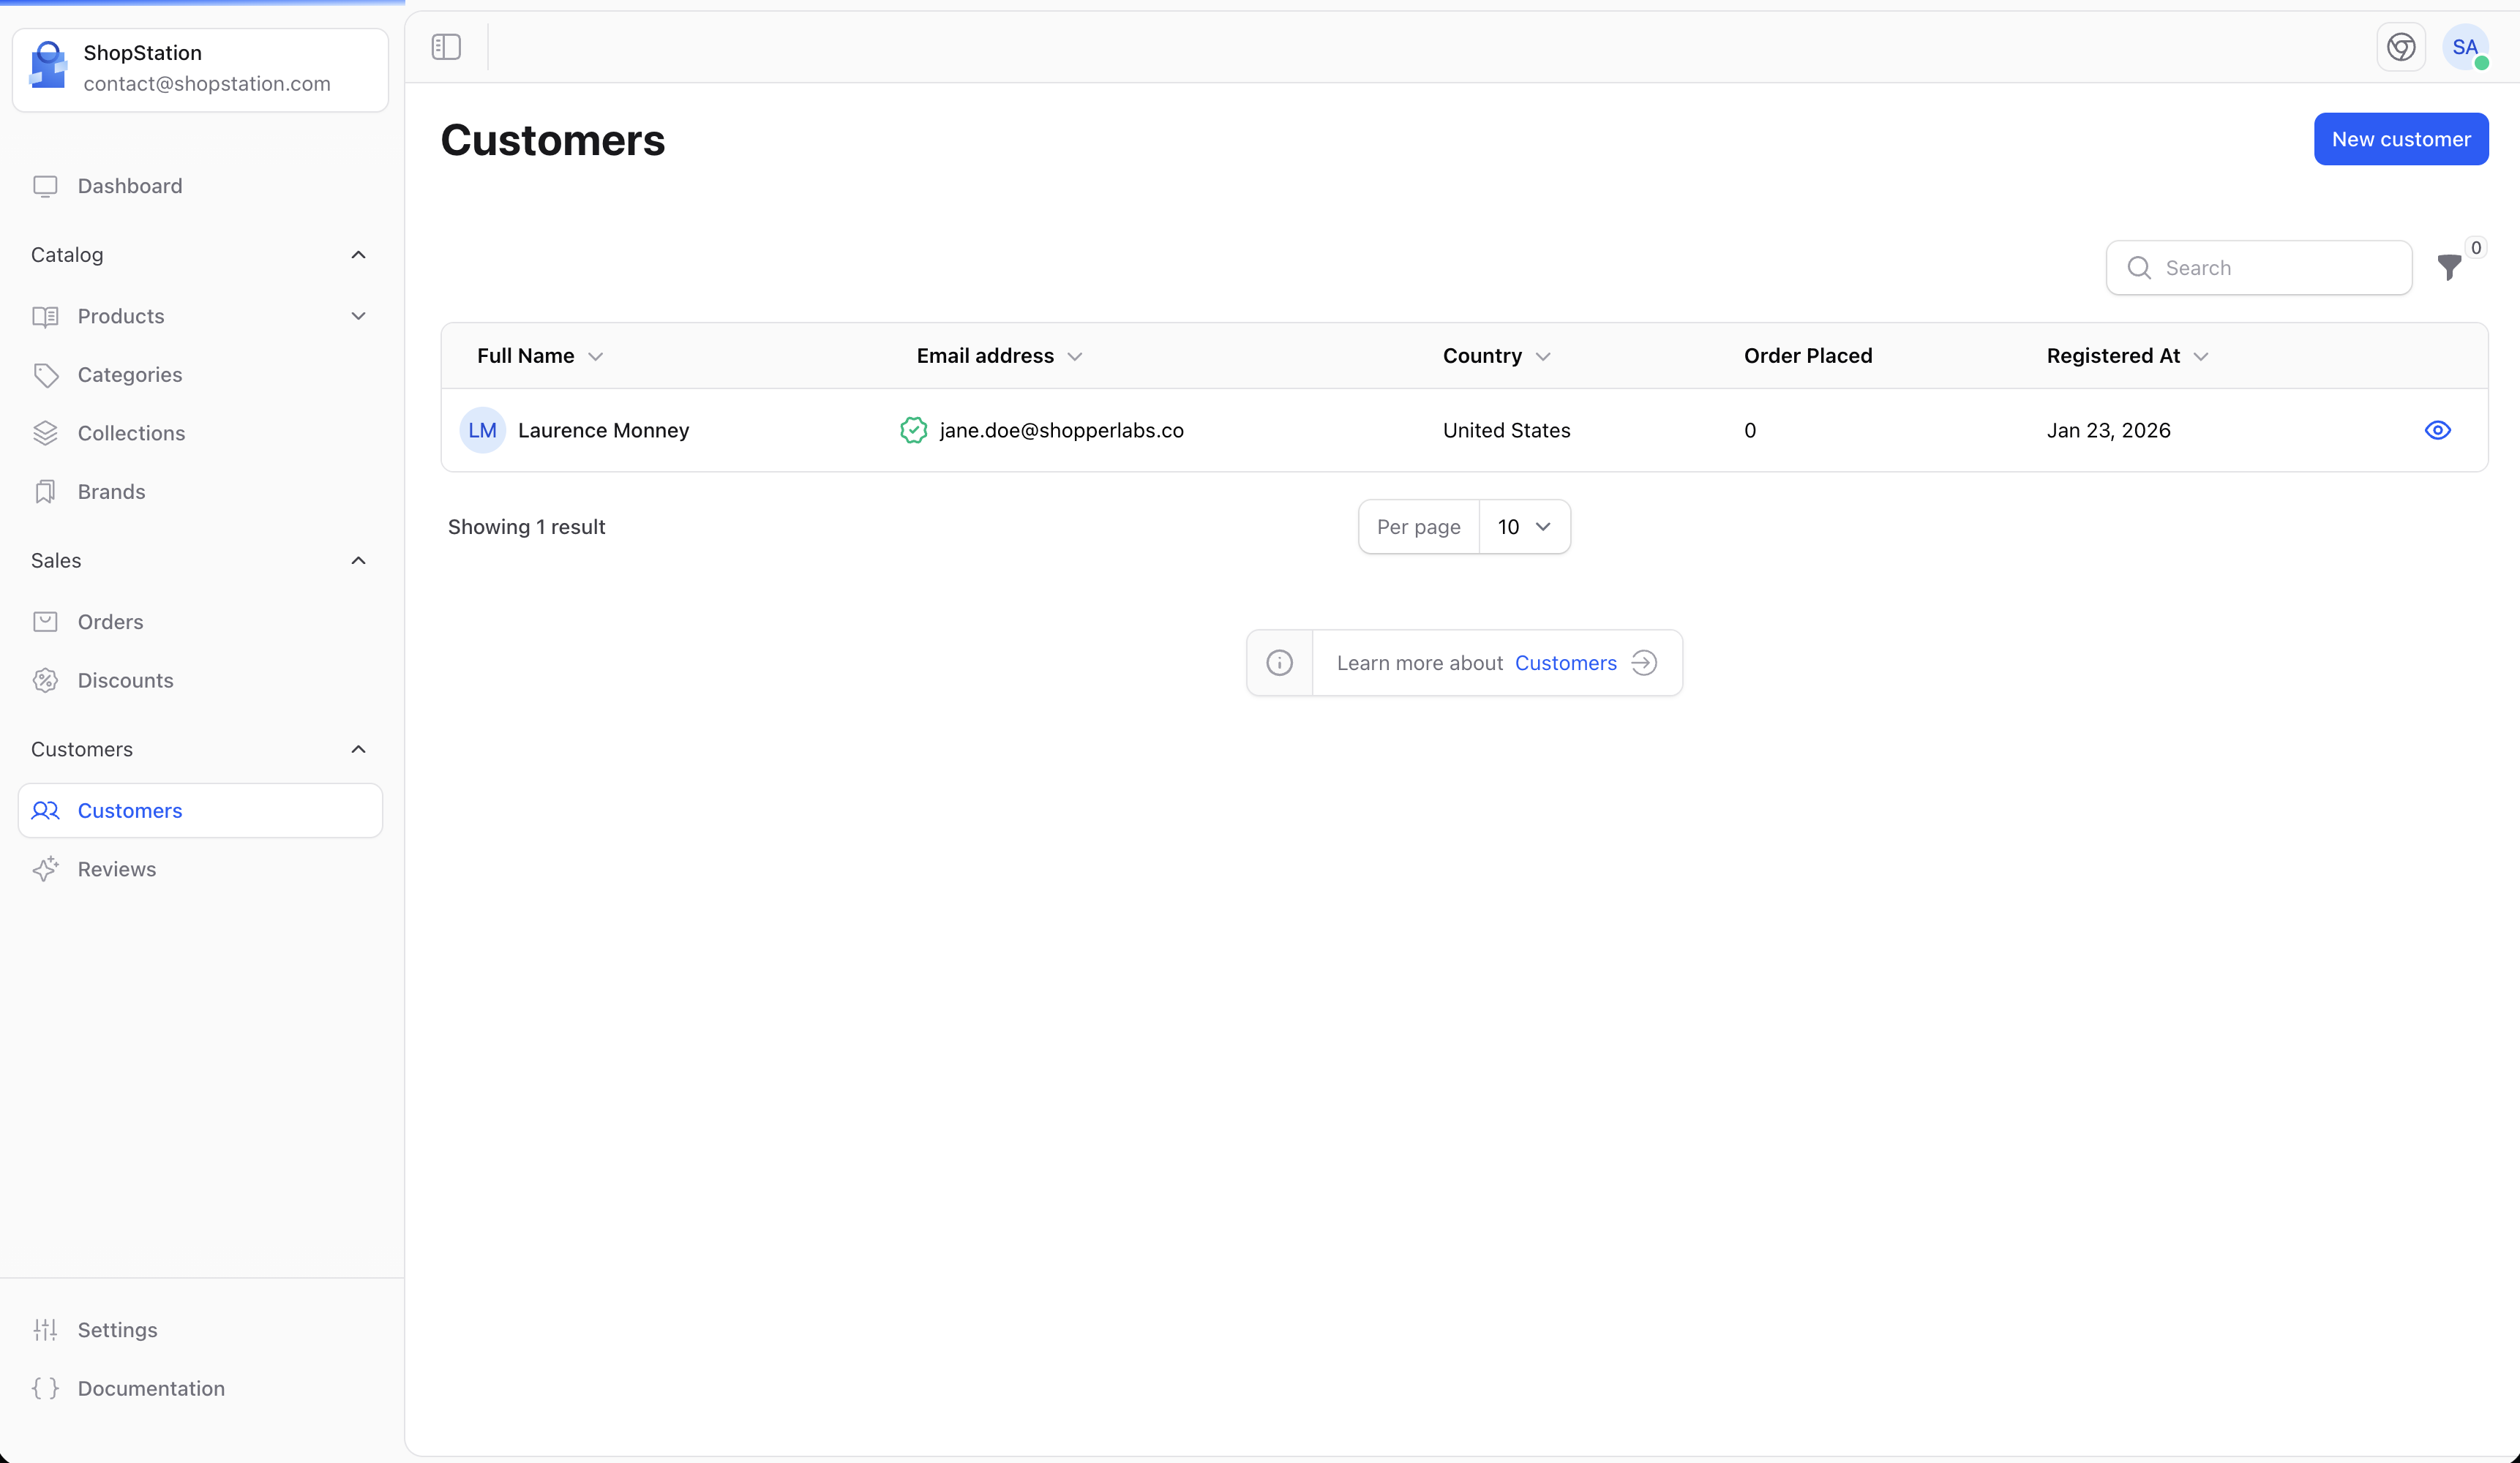Click the info icon beside Learn more
The width and height of the screenshot is (2520, 1463).
point(1279,662)
